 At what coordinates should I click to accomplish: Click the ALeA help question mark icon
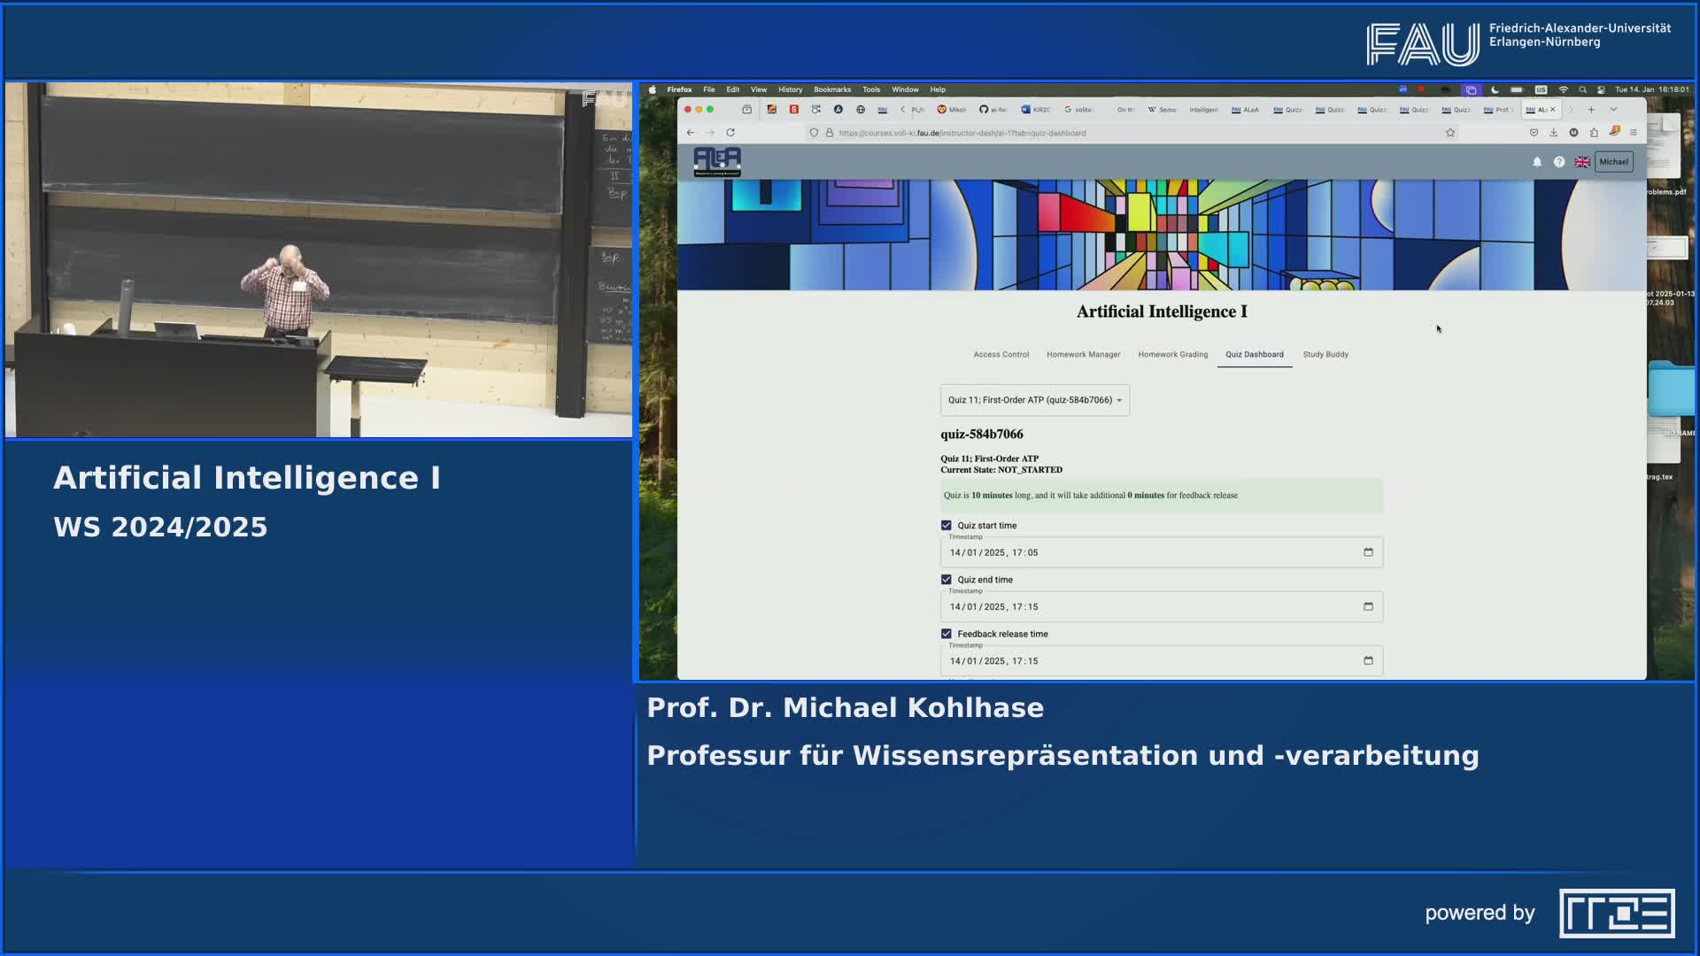coord(1559,162)
